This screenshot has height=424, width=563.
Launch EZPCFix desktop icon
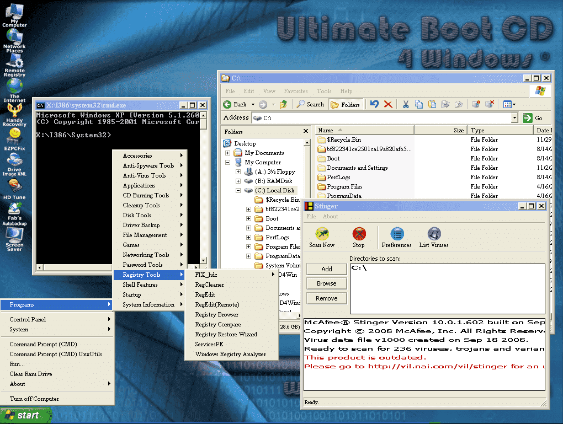(14, 139)
